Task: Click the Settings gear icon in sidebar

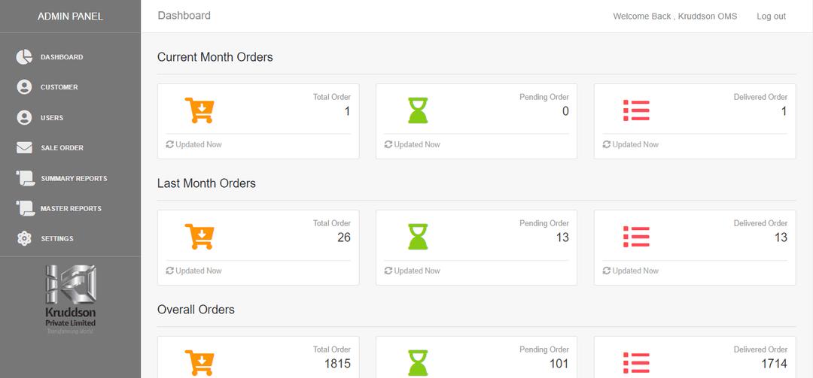Action: coord(24,238)
